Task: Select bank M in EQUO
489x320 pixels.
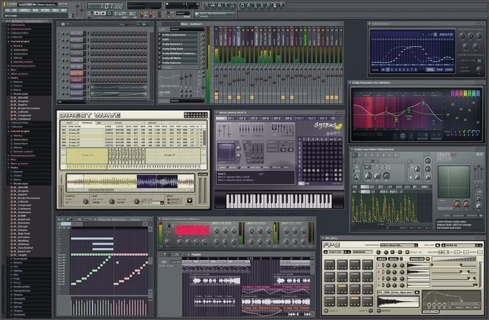Action: point(384,70)
